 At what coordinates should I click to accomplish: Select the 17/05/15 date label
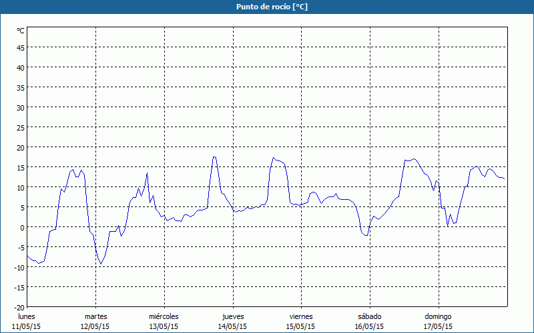click(438, 326)
